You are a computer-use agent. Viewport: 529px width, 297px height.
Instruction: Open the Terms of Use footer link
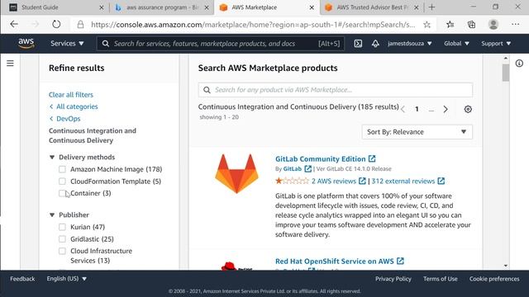pos(441,279)
